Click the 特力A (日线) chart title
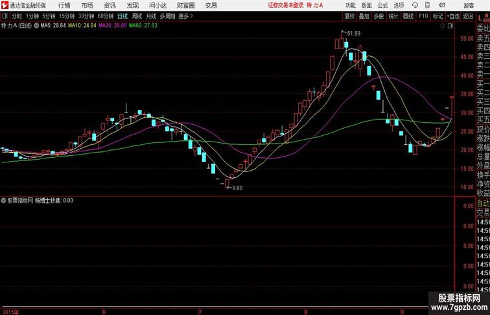Viewport: 490px width, 315px height. (17, 26)
